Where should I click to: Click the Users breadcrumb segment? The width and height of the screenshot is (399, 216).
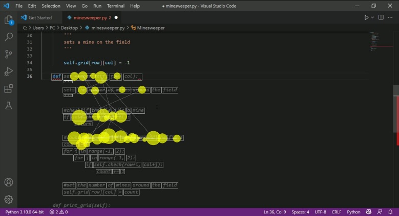tap(38, 28)
